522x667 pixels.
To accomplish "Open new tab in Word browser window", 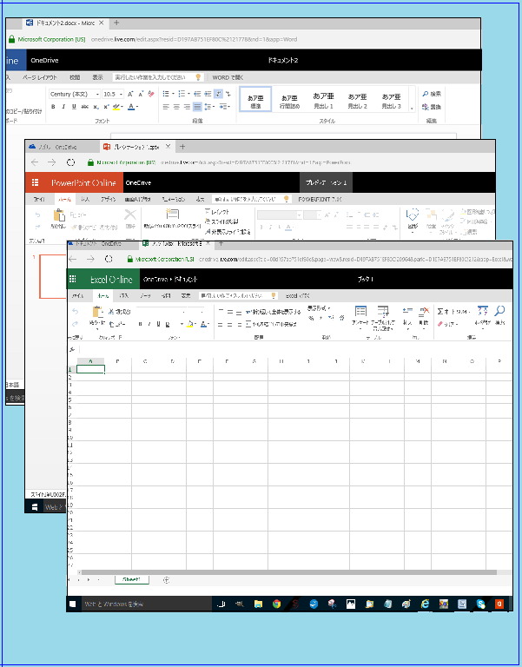I will [116, 23].
